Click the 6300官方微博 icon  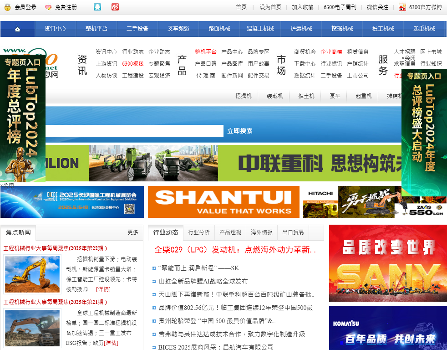402,7
